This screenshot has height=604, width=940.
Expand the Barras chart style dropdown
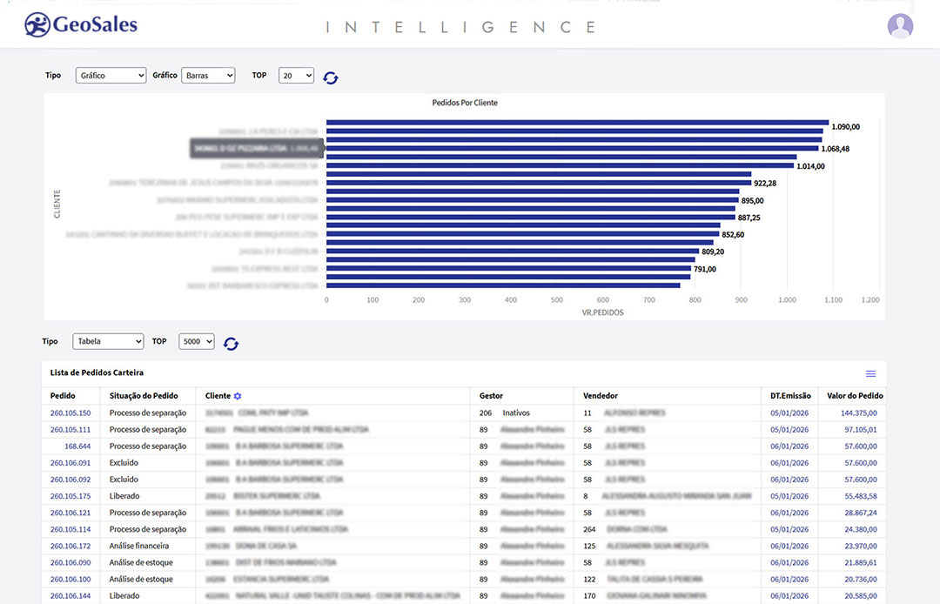pyautogui.click(x=208, y=76)
